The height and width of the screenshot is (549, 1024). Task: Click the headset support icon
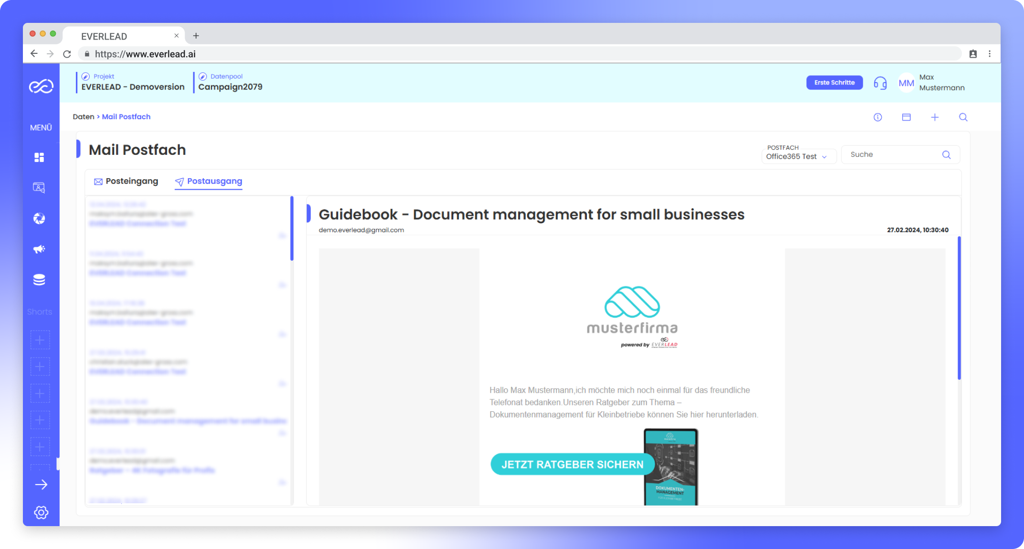click(x=880, y=83)
